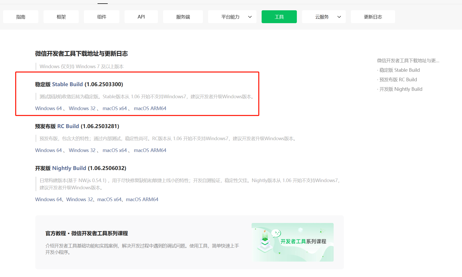Open the 指南 tab
Image resolution: width=462 pixels, height=277 pixels.
[x=21, y=17]
